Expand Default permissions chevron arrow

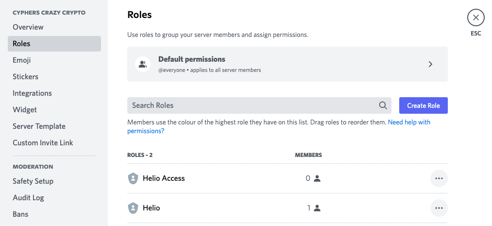(x=430, y=64)
